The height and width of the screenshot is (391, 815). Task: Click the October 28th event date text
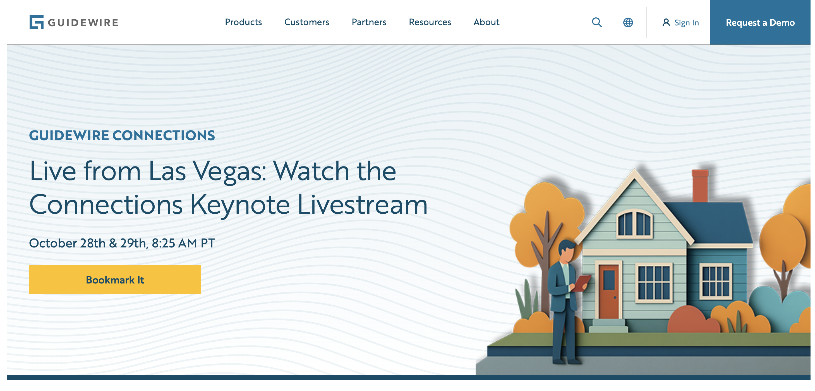122,242
